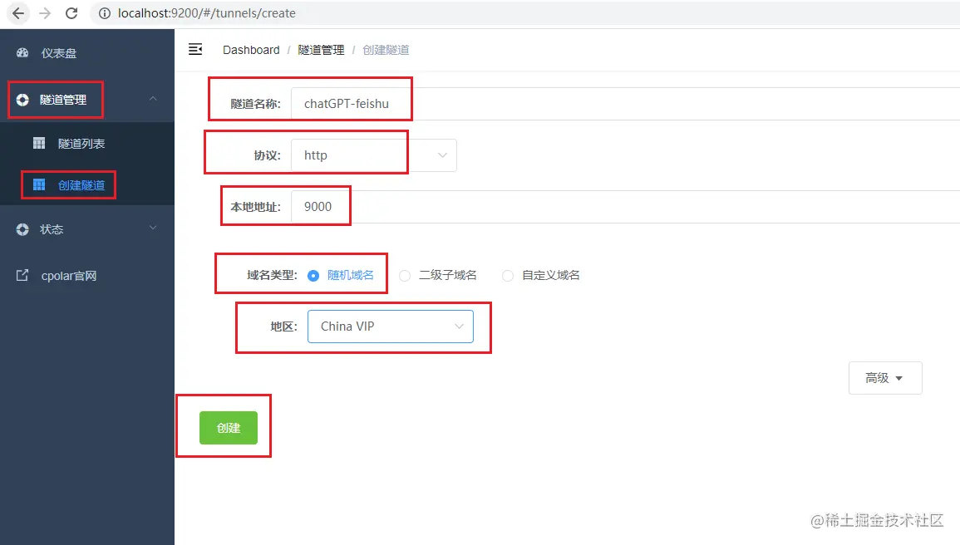Click the 本地地址 label

pyautogui.click(x=255, y=207)
